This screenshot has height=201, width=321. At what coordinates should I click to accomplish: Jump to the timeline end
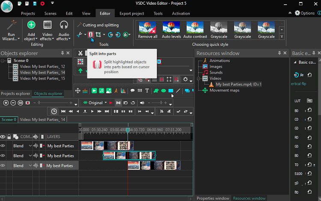click(107, 112)
